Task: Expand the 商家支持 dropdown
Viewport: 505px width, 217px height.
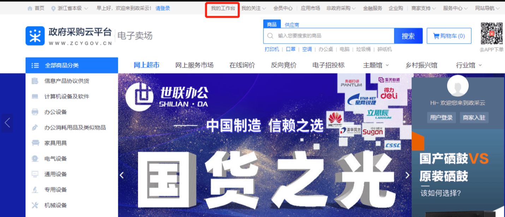Action: 434,8
